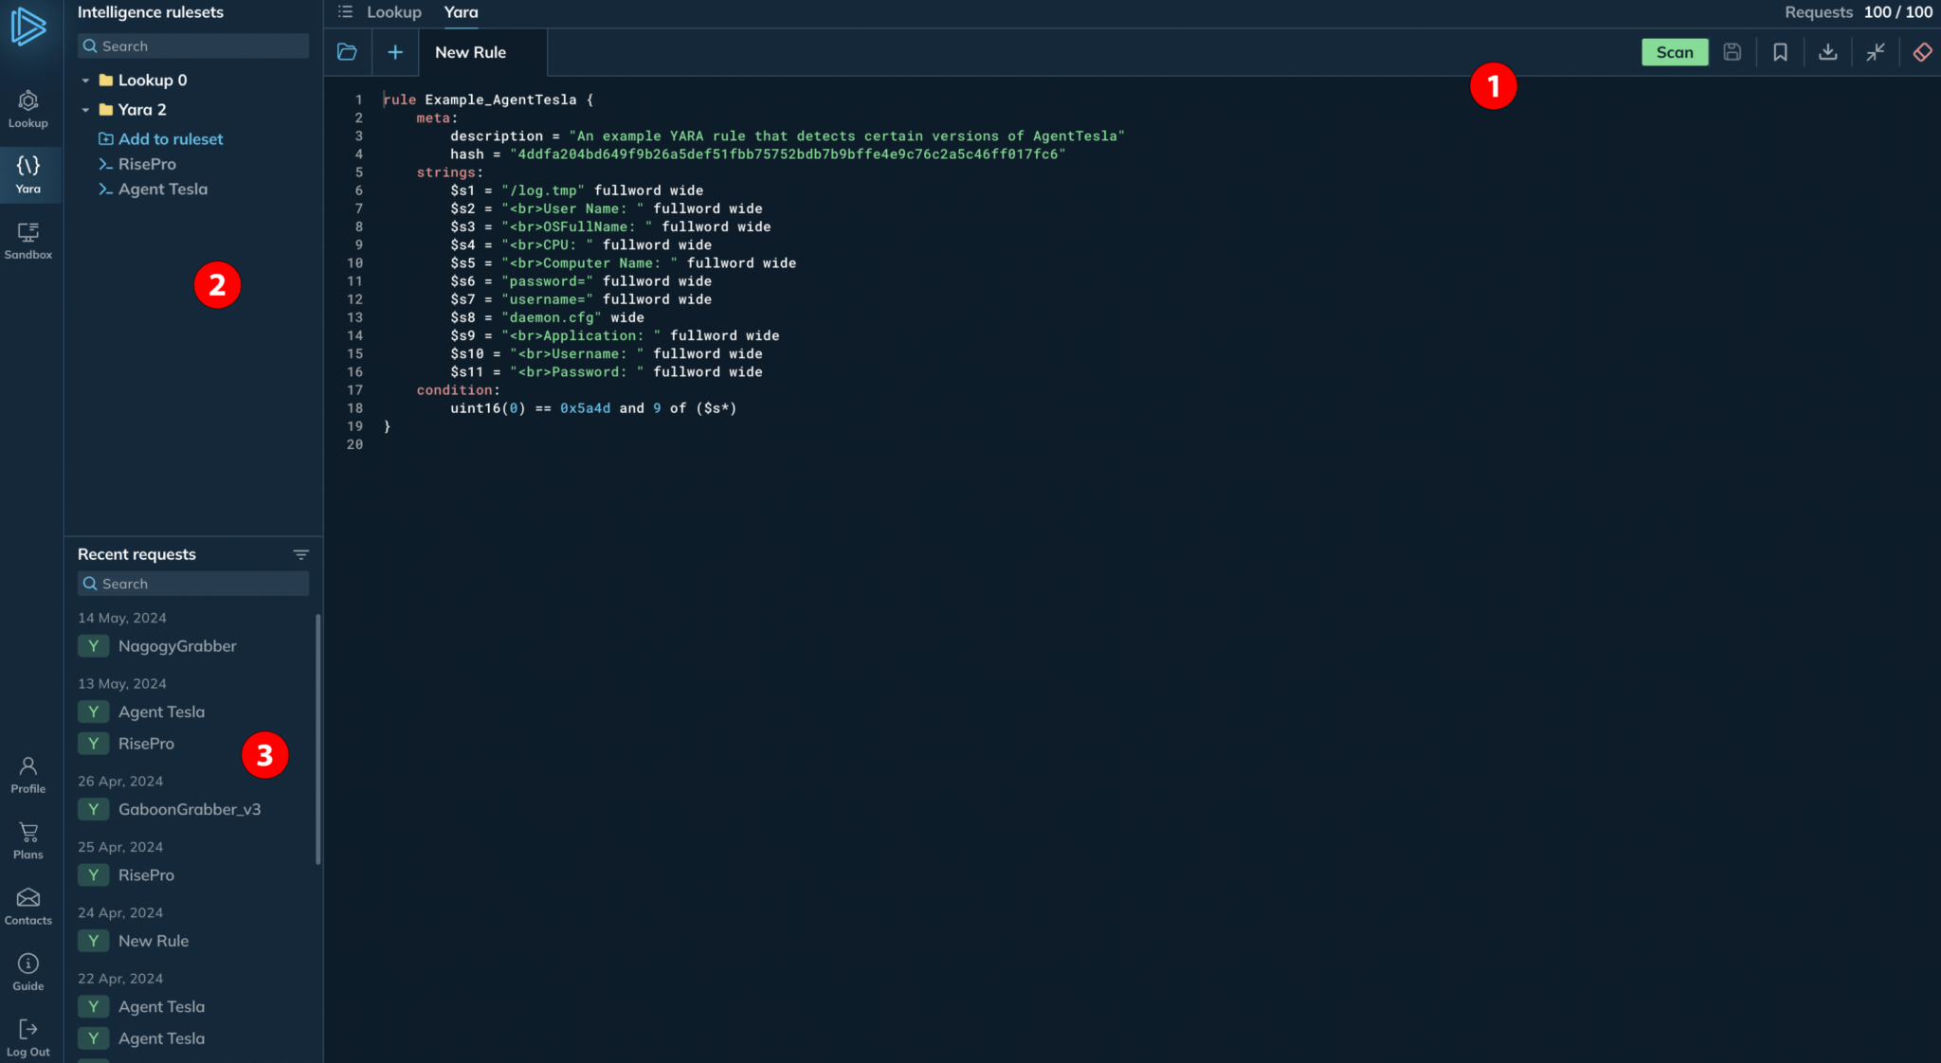The height and width of the screenshot is (1063, 1941).
Task: Select the New Rule editor tab
Action: (470, 52)
